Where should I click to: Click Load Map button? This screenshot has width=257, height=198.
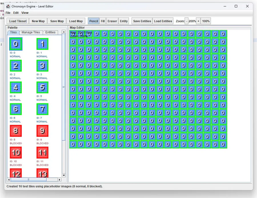(76, 21)
